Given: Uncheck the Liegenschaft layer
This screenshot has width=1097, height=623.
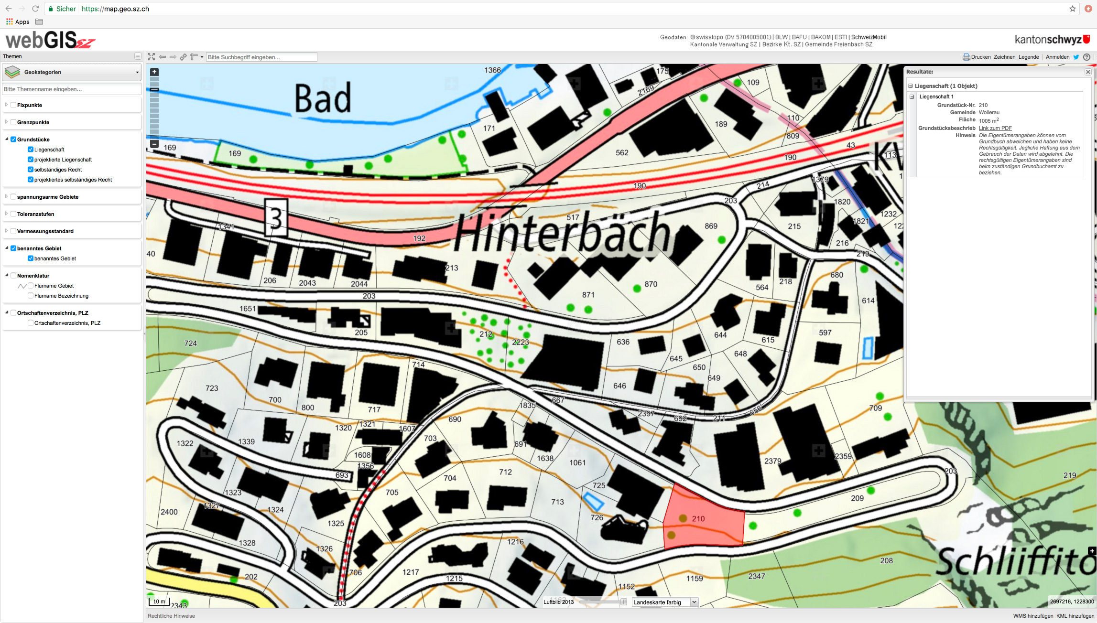Looking at the screenshot, I should (x=31, y=150).
